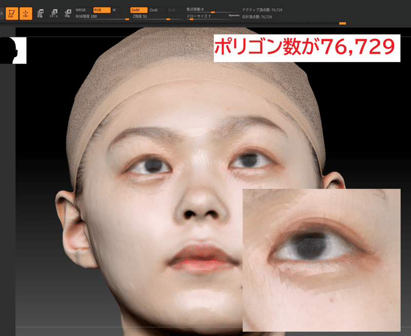Image resolution: width=411 pixels, height=336 pixels.
Task: Toggle the Dynamic draw size button
Action: (x=234, y=15)
